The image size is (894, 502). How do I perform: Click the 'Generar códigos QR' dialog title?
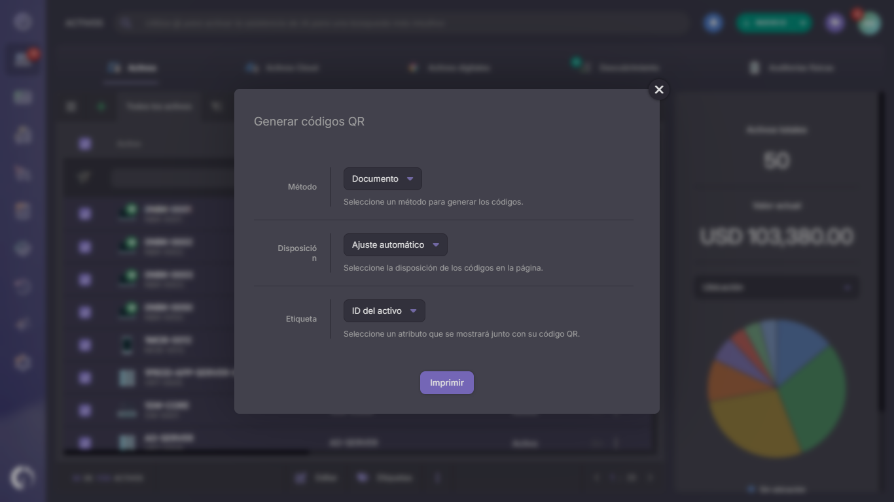coord(309,122)
